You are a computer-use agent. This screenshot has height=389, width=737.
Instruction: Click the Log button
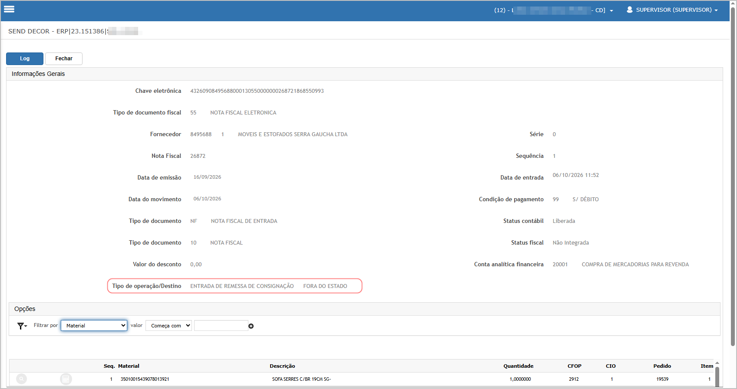[25, 59]
